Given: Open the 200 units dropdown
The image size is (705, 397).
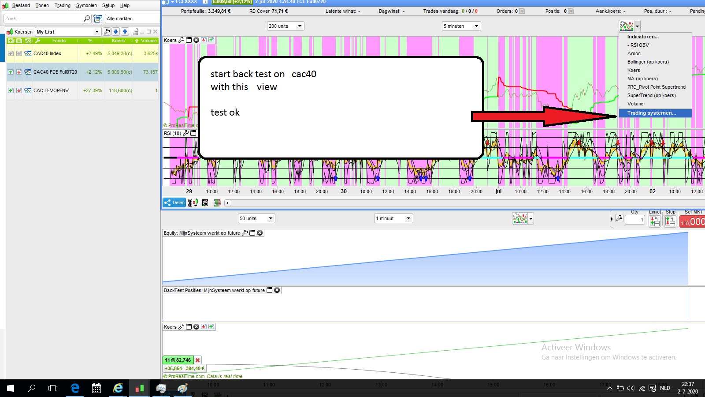Looking at the screenshot, I should (286, 26).
